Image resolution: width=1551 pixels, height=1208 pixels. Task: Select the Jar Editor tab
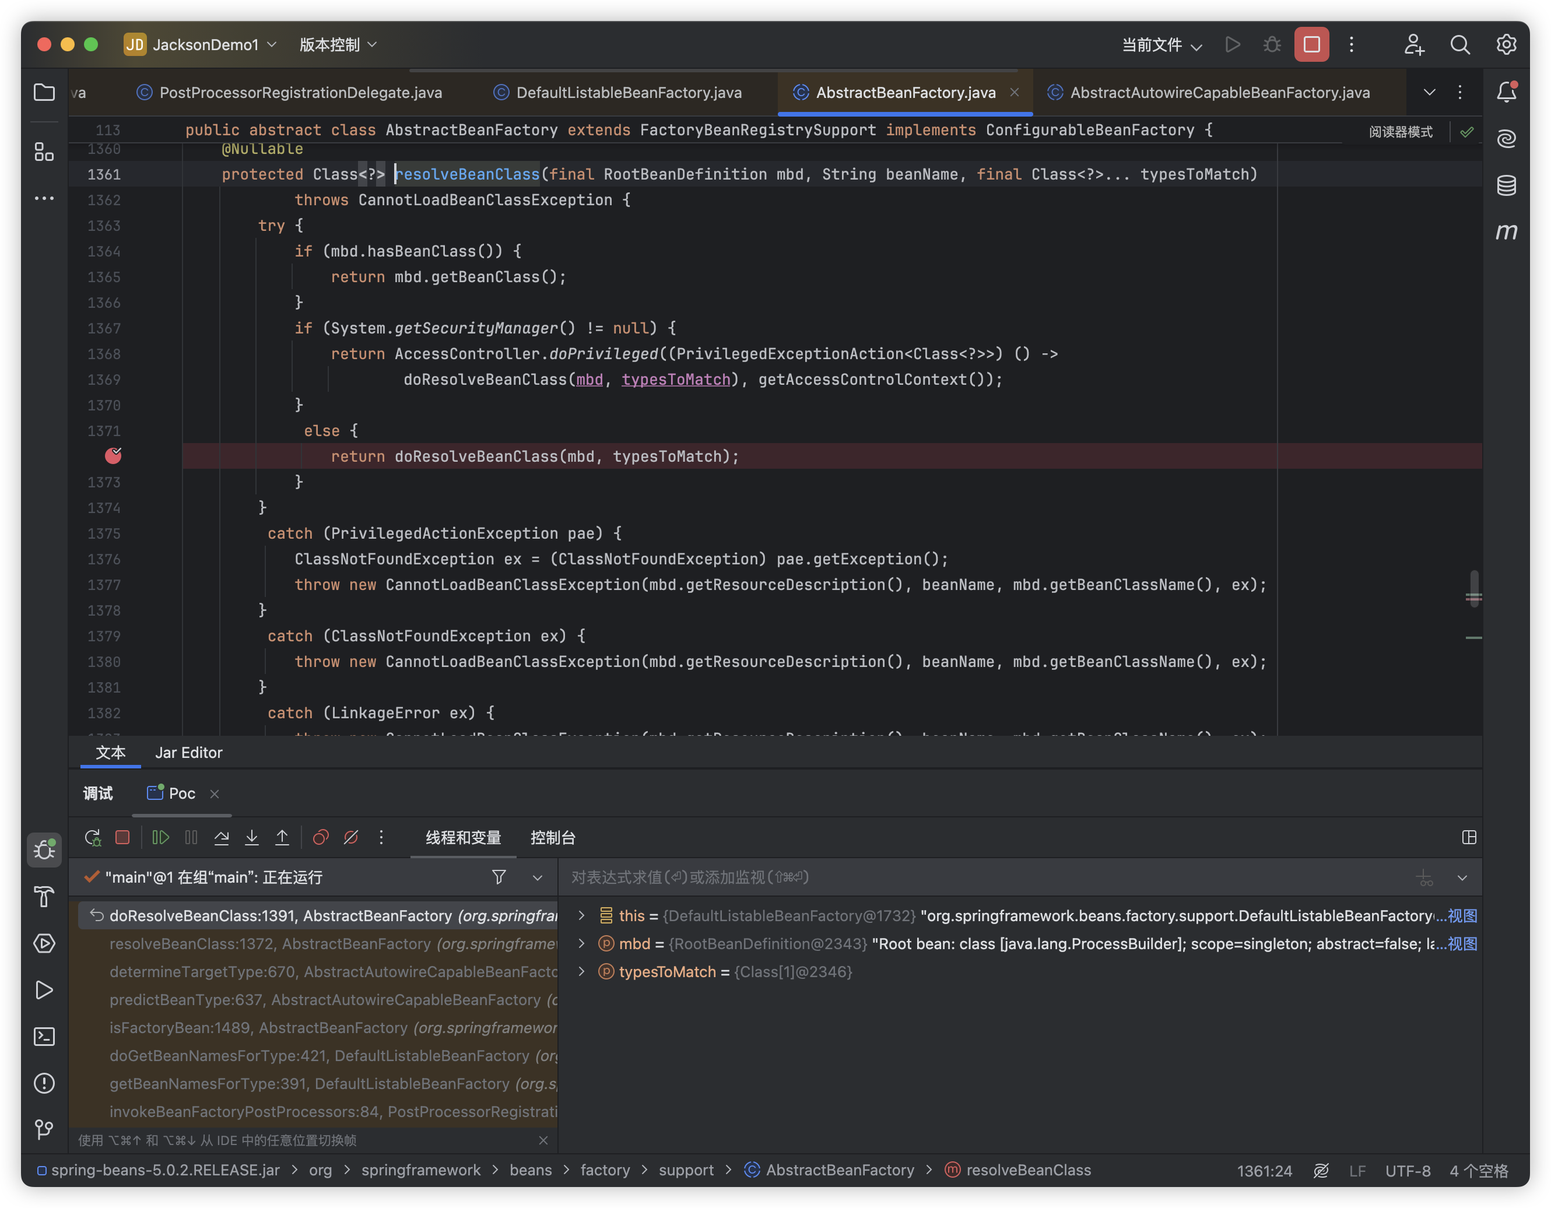click(188, 753)
